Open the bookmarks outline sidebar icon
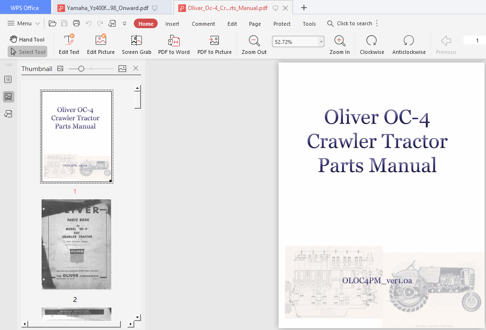 coord(8,80)
